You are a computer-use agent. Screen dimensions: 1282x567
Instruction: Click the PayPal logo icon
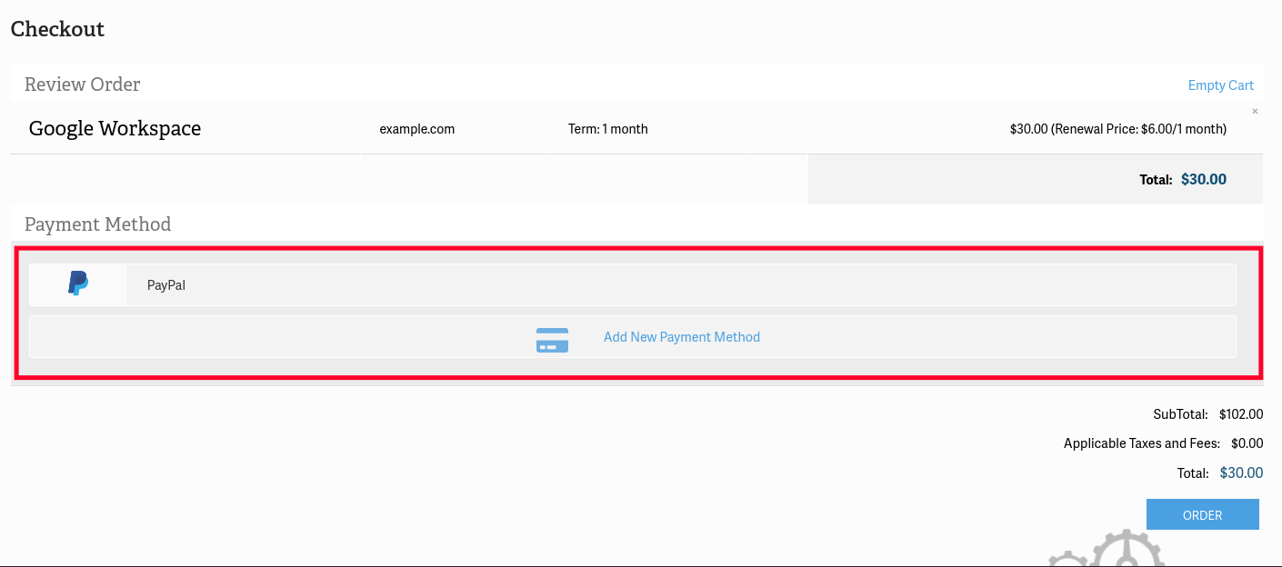79,283
